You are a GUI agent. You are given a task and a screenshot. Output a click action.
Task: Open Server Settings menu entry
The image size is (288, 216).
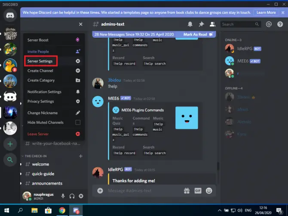pos(54,61)
